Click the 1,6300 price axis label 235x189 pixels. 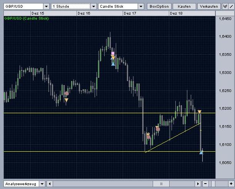[x=225, y=73]
